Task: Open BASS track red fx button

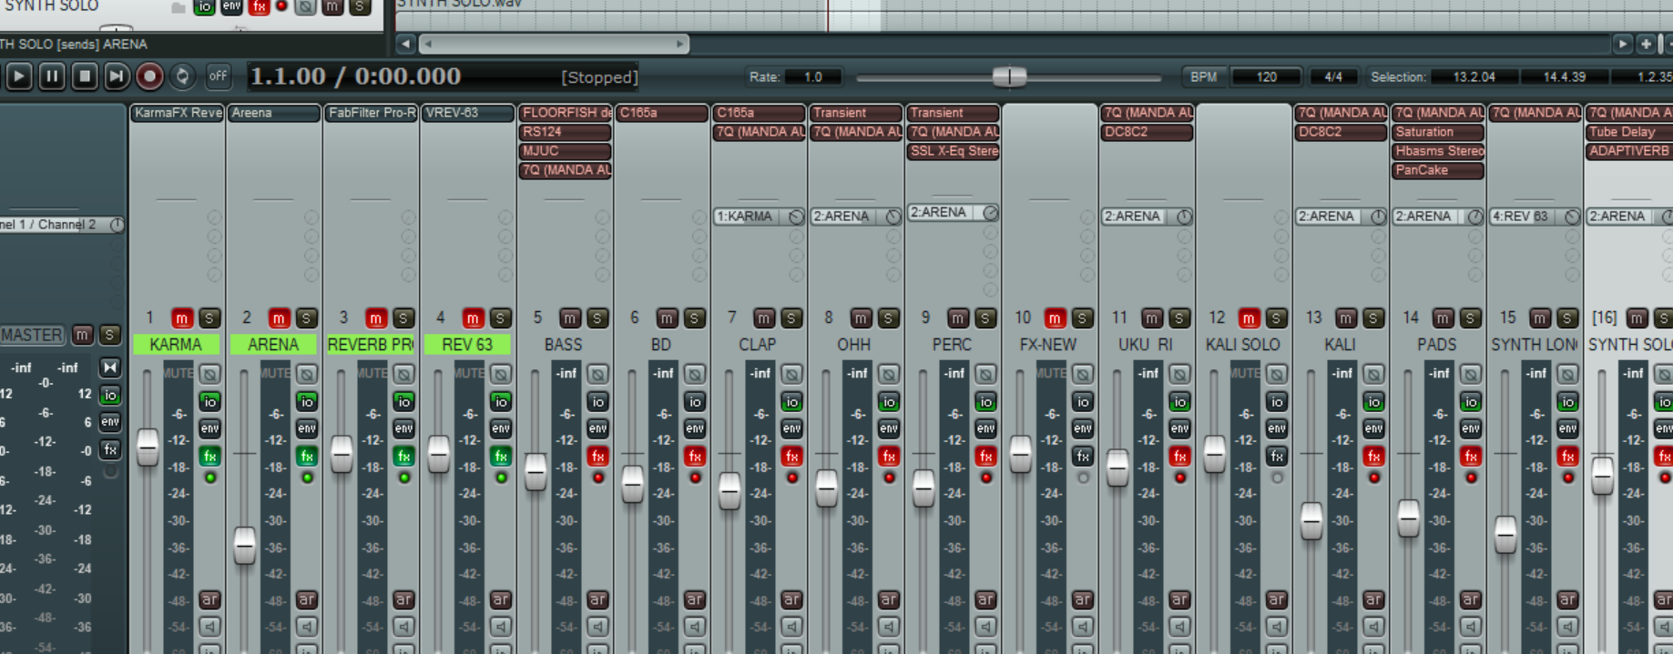Action: tap(597, 456)
